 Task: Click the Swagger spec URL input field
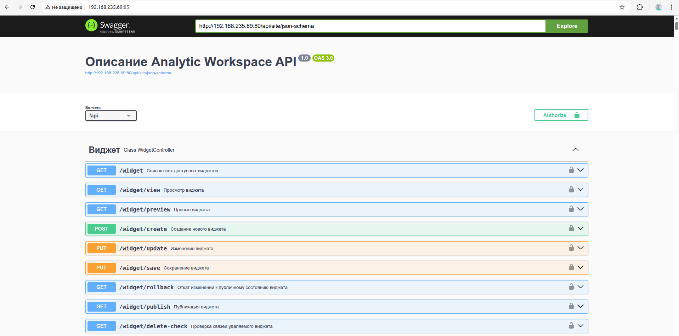pyautogui.click(x=370, y=26)
